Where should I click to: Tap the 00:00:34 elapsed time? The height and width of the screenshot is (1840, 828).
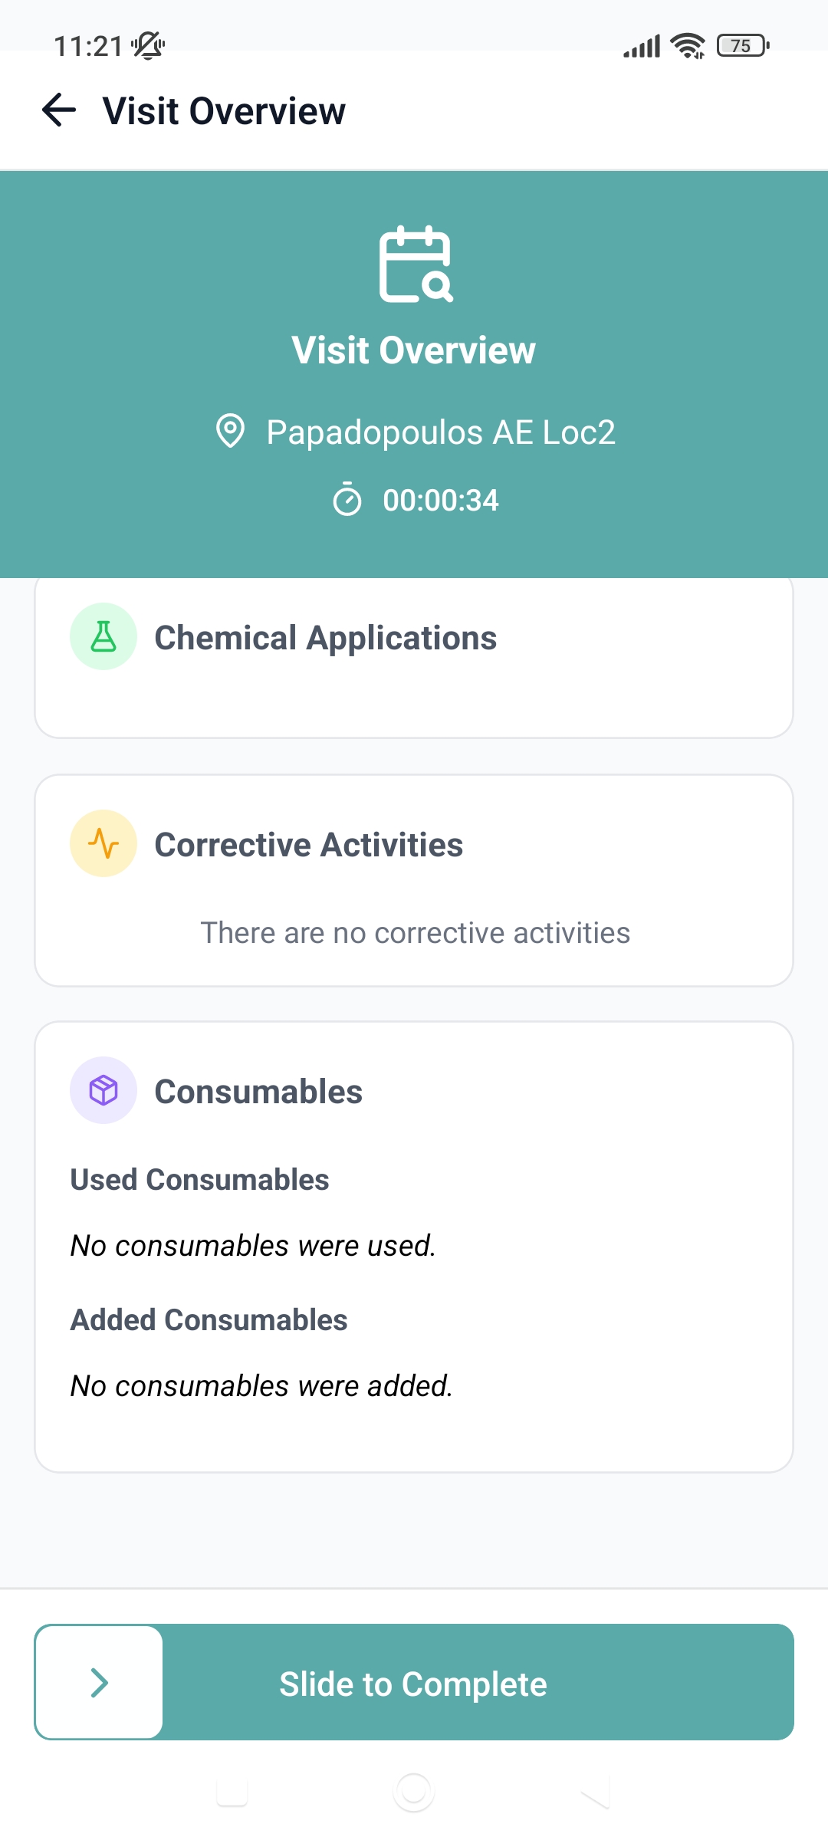coord(441,501)
